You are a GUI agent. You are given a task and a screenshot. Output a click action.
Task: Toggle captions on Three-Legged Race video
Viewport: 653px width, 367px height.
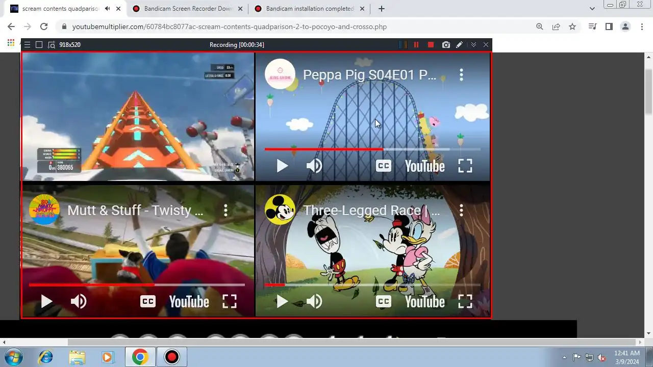point(384,301)
